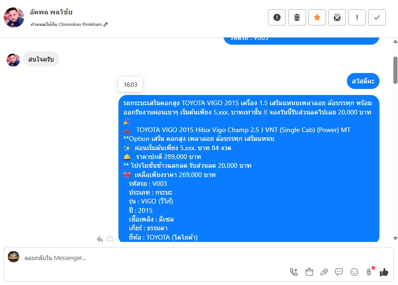Viewport: 398px width, 285px height.
Task: Click the scrollbar down arrow
Action: pyautogui.click(x=395, y=238)
